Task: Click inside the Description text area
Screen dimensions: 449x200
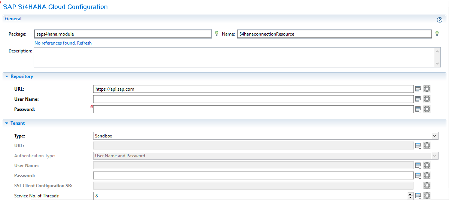Action: click(234, 57)
